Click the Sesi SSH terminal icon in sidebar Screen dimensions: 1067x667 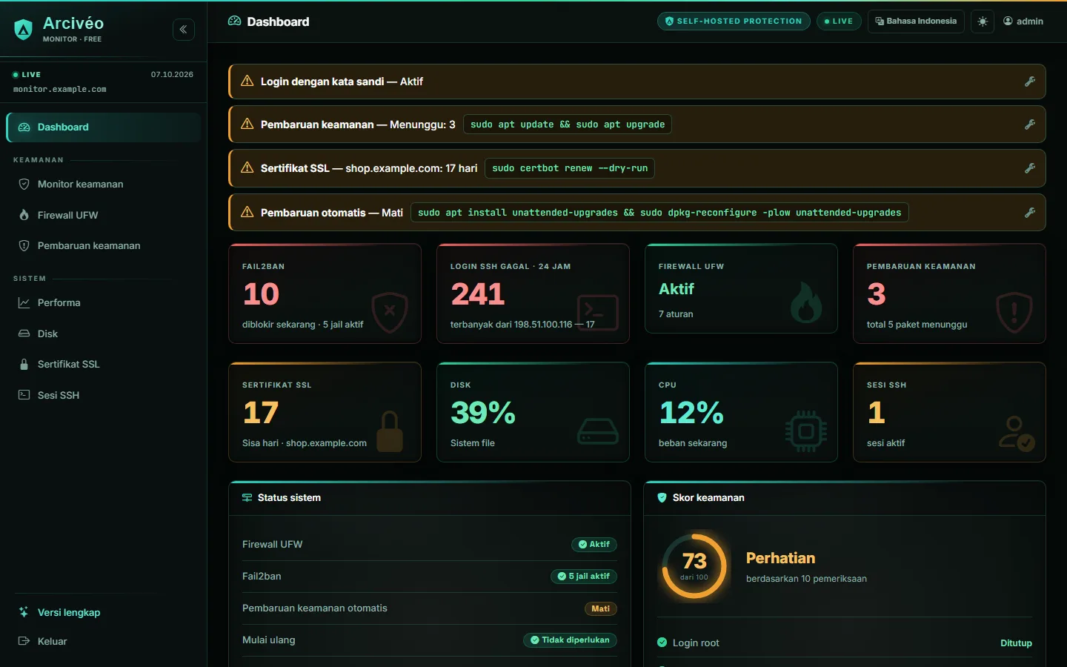[24, 395]
